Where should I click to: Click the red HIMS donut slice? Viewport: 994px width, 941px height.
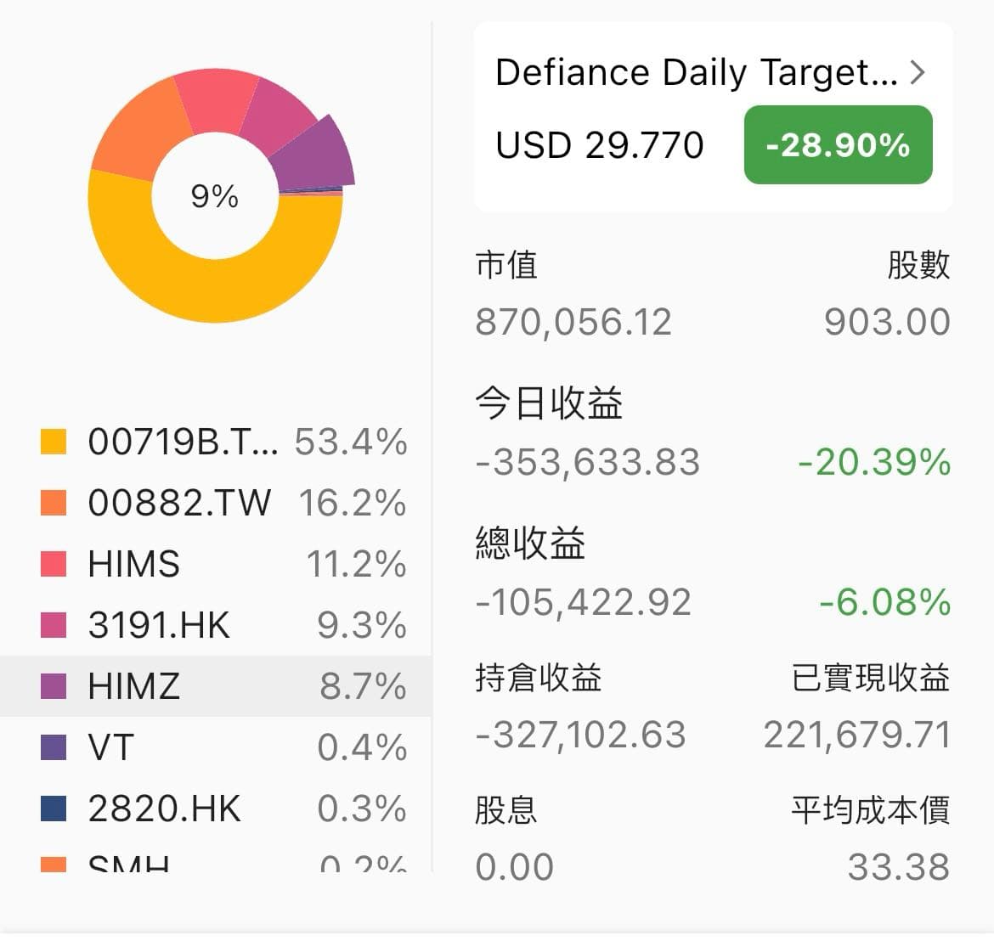point(217,101)
